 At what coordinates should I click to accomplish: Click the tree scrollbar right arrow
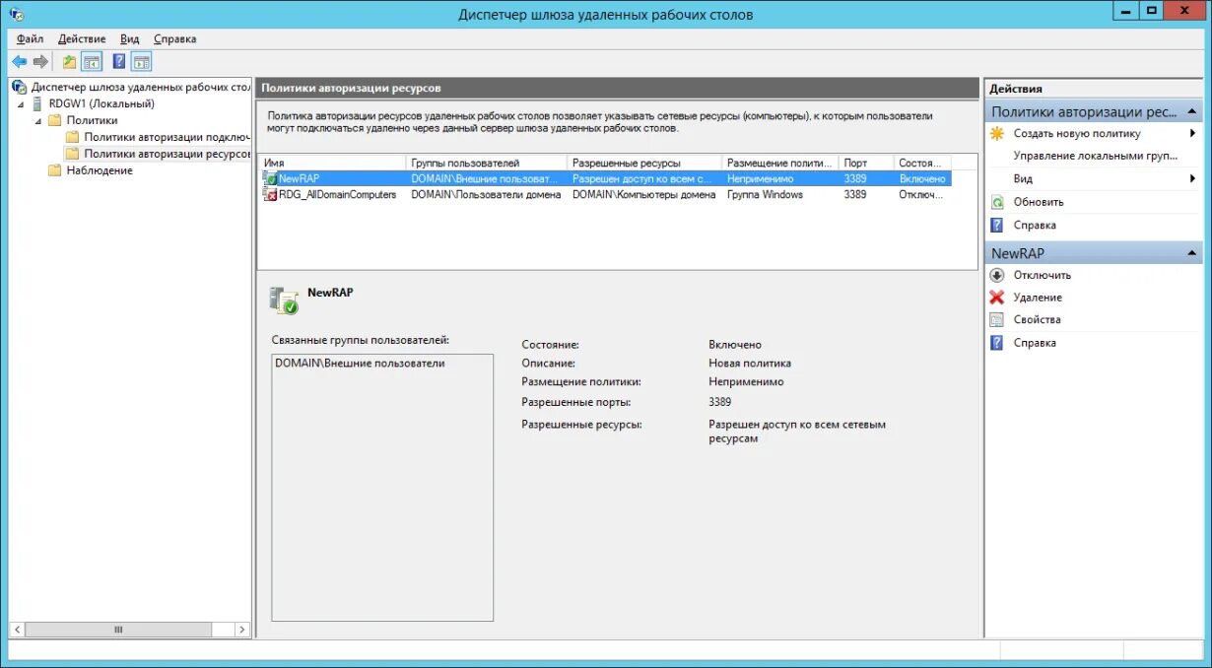[x=242, y=630]
